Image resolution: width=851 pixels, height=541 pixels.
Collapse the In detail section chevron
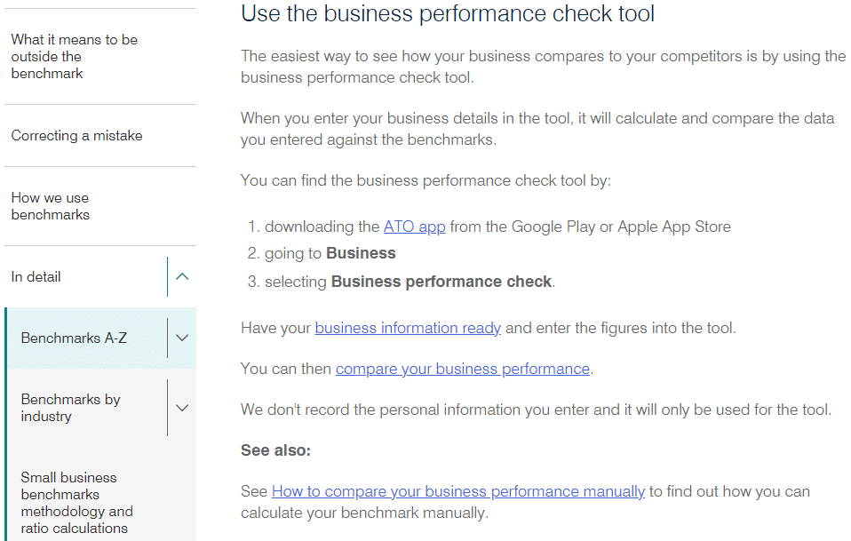click(x=182, y=276)
